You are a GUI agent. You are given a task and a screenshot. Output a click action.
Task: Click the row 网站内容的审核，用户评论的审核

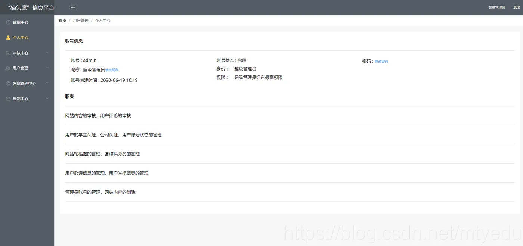pyautogui.click(x=290, y=116)
